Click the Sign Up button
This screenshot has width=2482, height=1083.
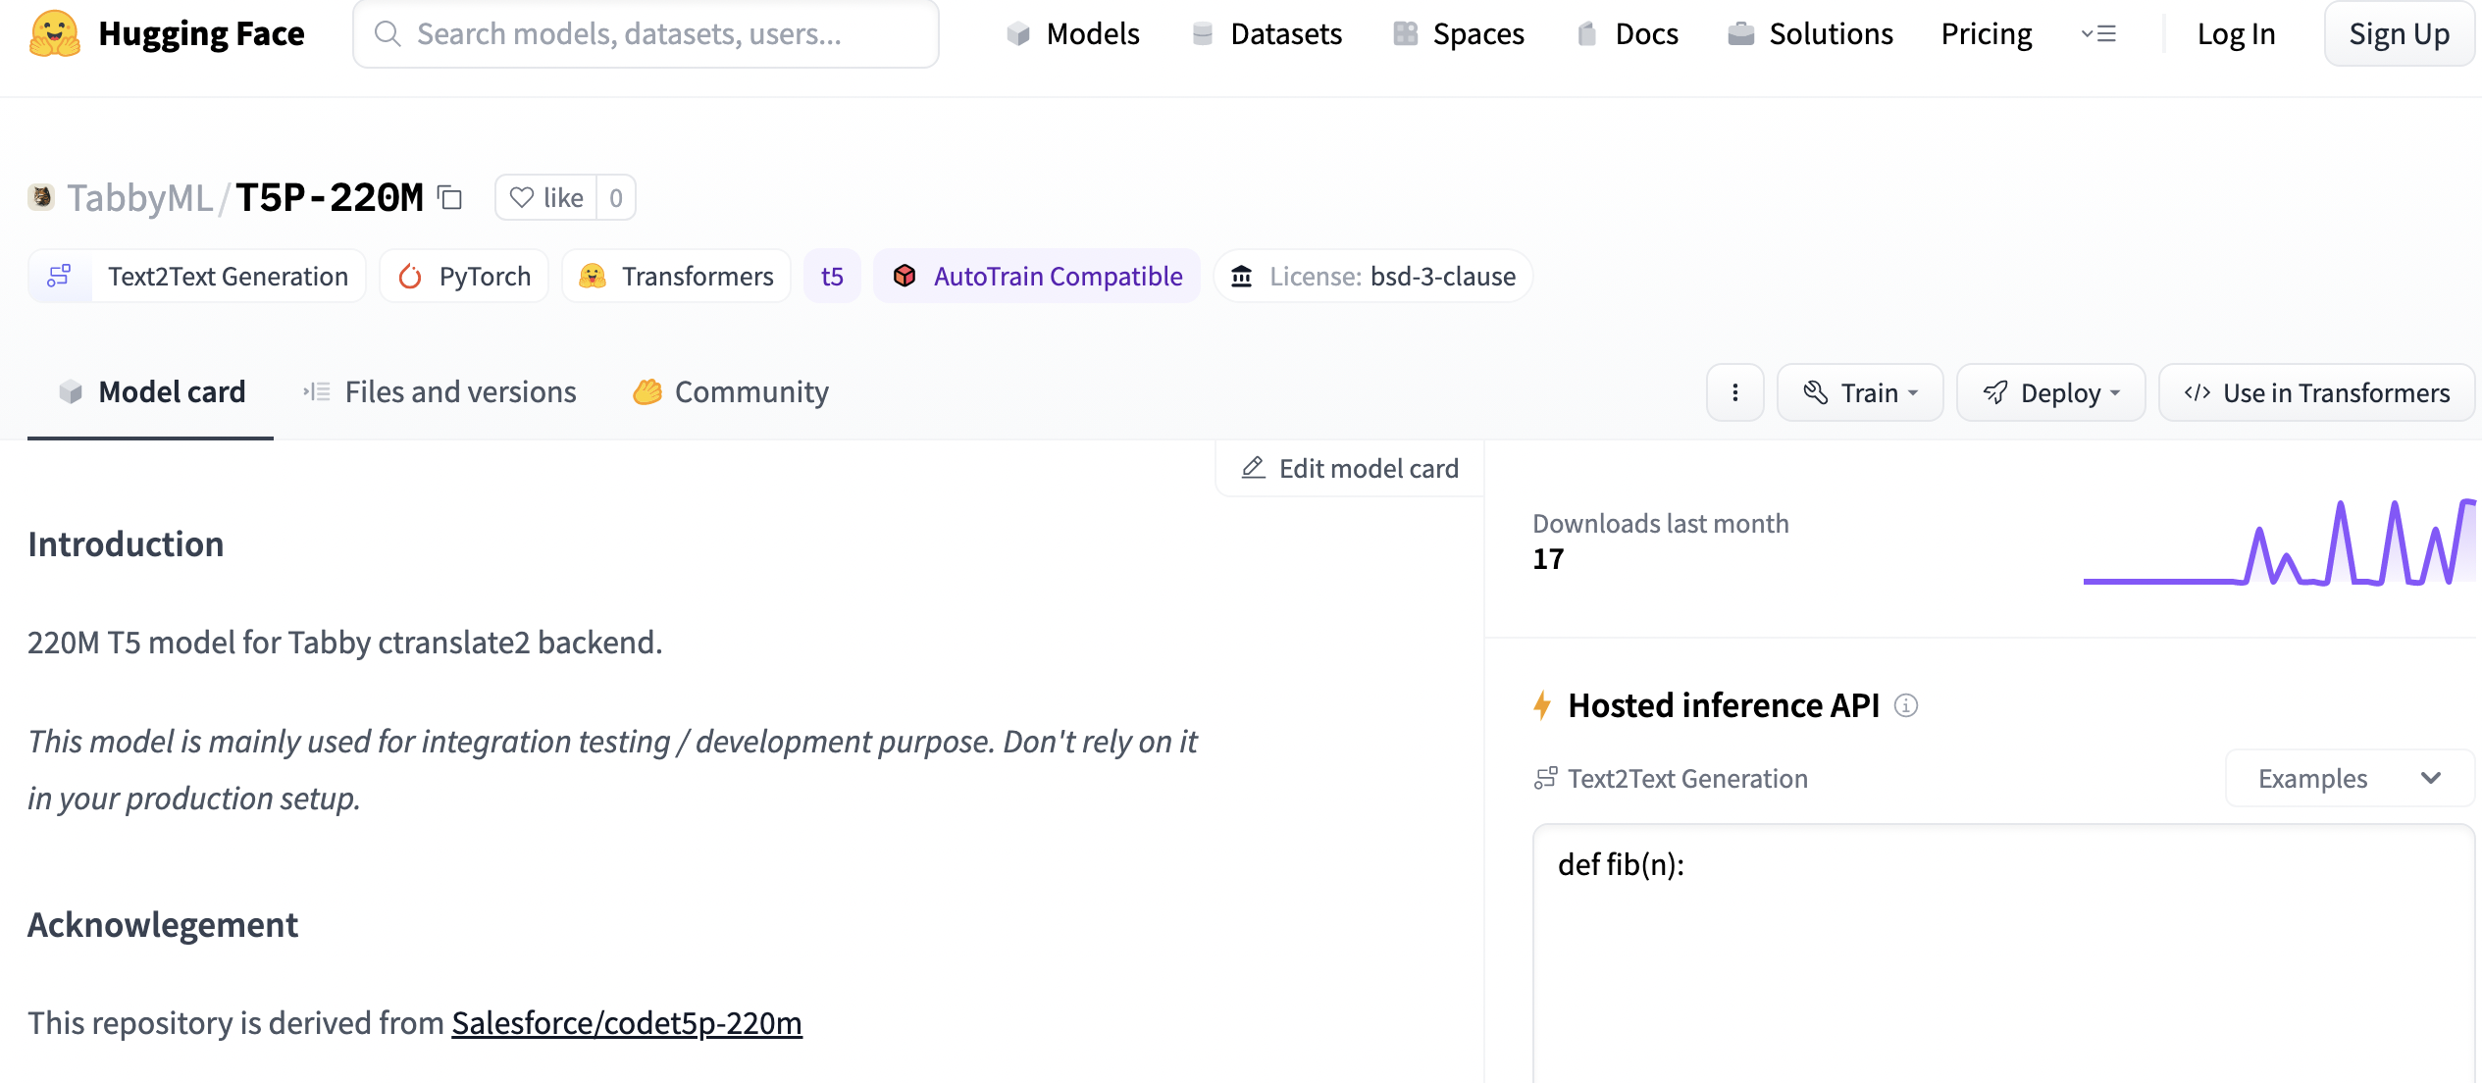(x=2399, y=34)
